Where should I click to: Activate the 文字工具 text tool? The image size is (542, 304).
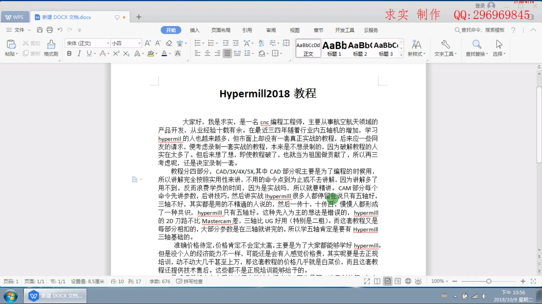[x=445, y=48]
